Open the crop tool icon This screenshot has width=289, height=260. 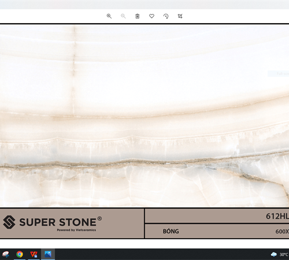[x=180, y=16]
